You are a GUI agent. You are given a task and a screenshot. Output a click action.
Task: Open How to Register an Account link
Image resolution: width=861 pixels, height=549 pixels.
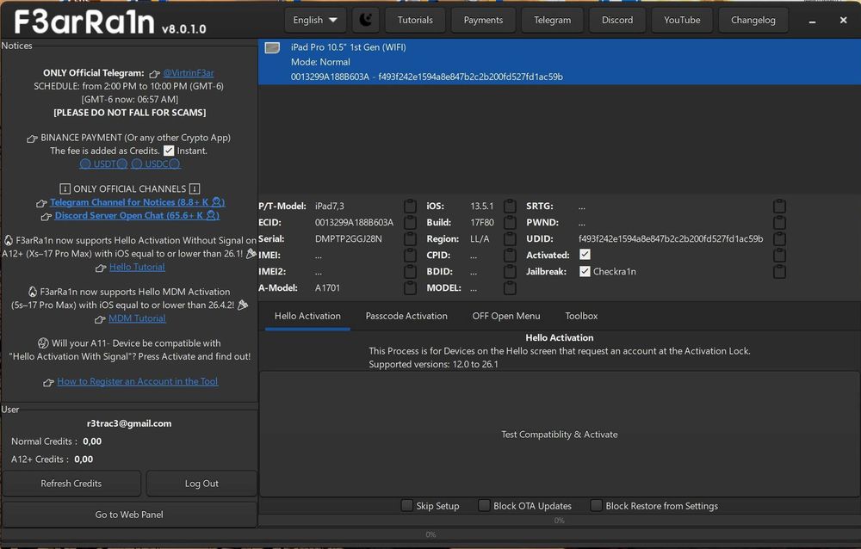[x=137, y=381]
